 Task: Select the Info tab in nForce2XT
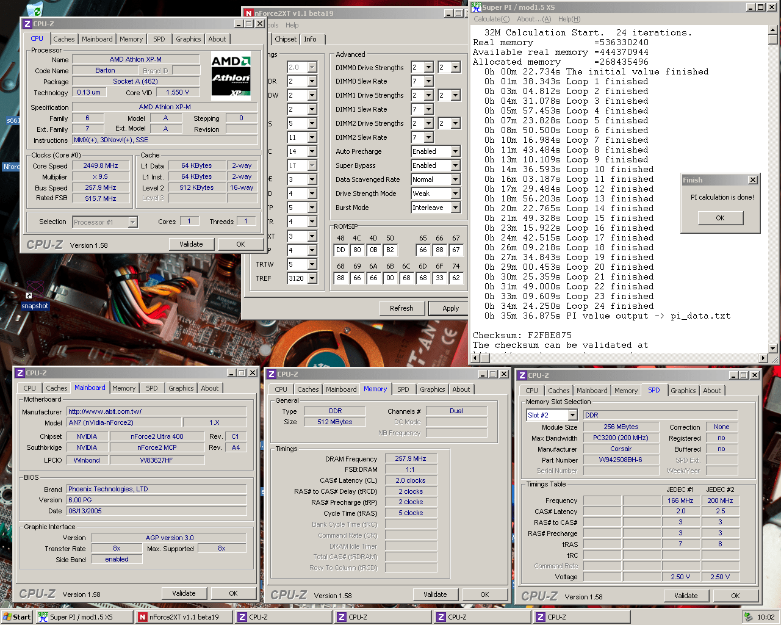[311, 39]
